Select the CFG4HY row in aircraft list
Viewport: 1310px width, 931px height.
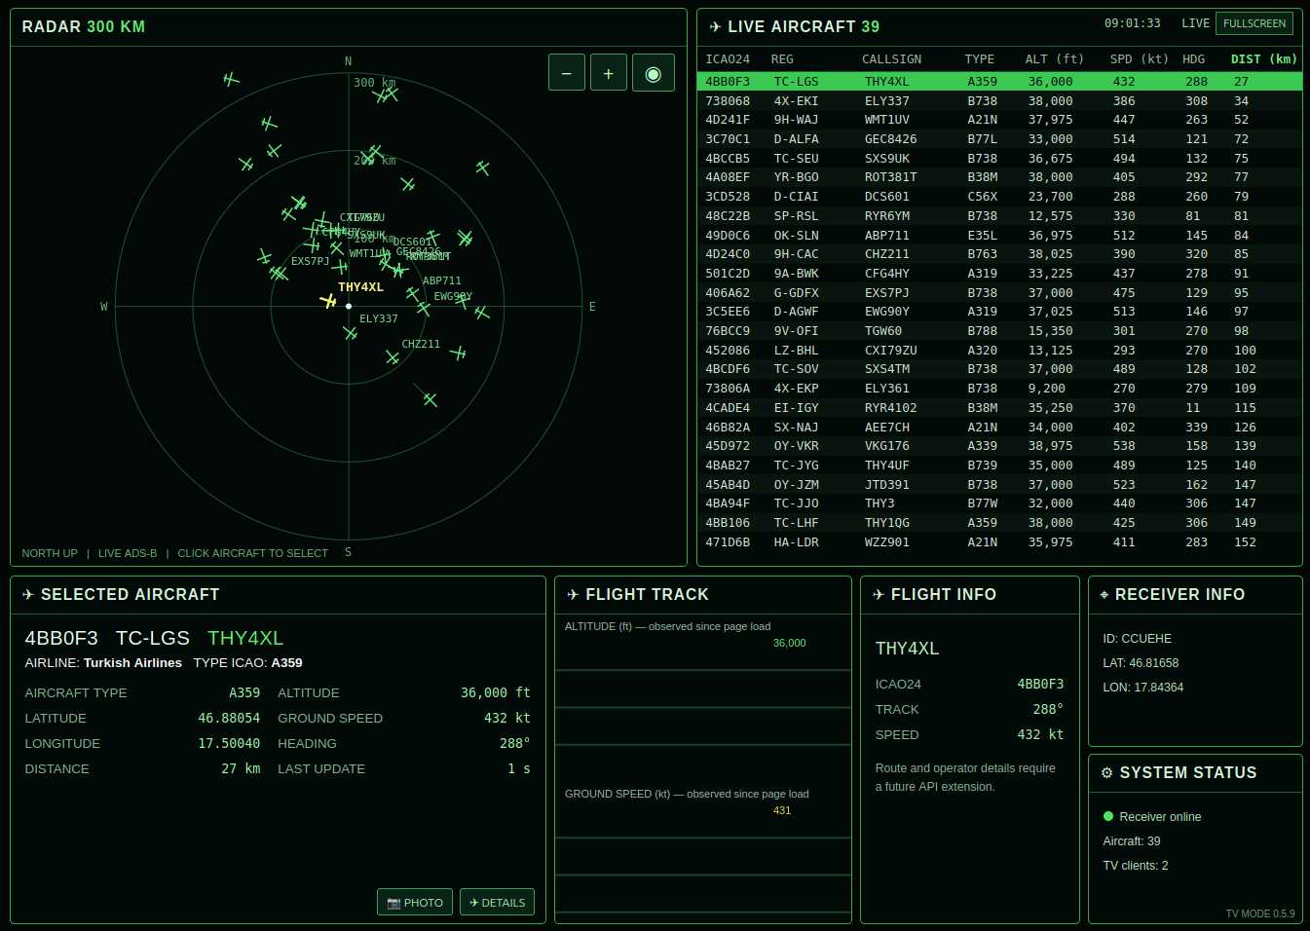(x=999, y=274)
